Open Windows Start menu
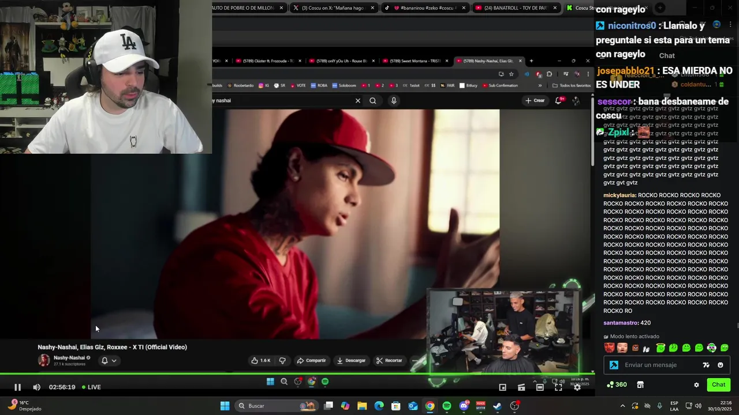Screen dimensions: 739x415 click(225, 406)
